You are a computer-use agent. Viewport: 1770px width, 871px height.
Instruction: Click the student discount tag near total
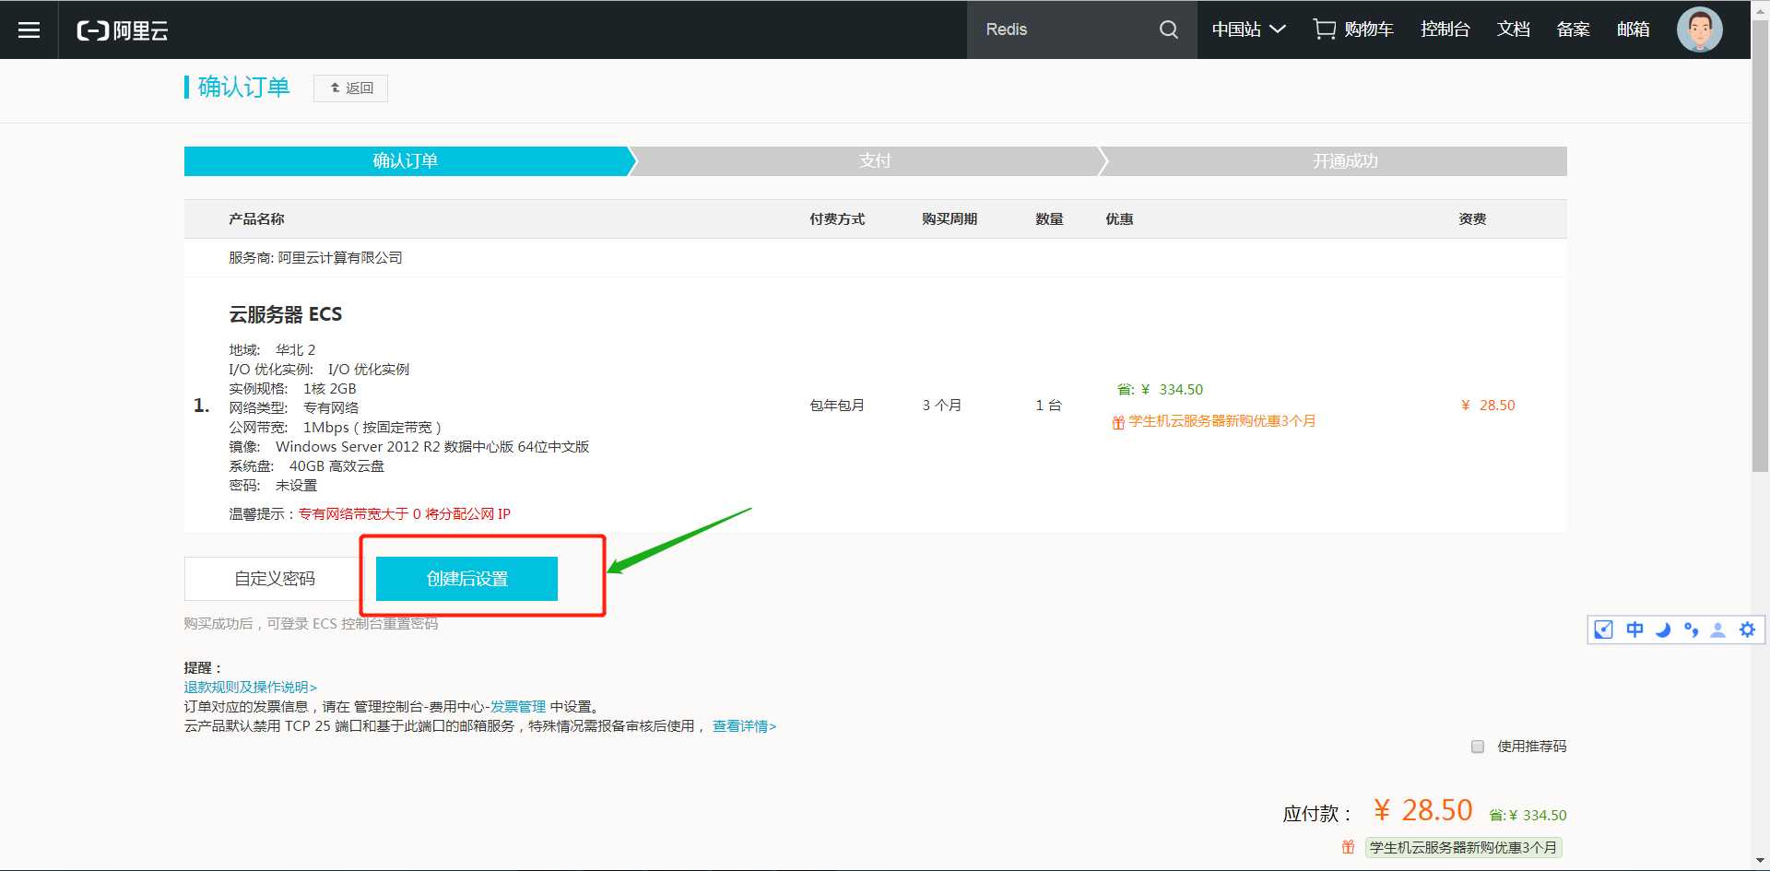tap(1463, 847)
